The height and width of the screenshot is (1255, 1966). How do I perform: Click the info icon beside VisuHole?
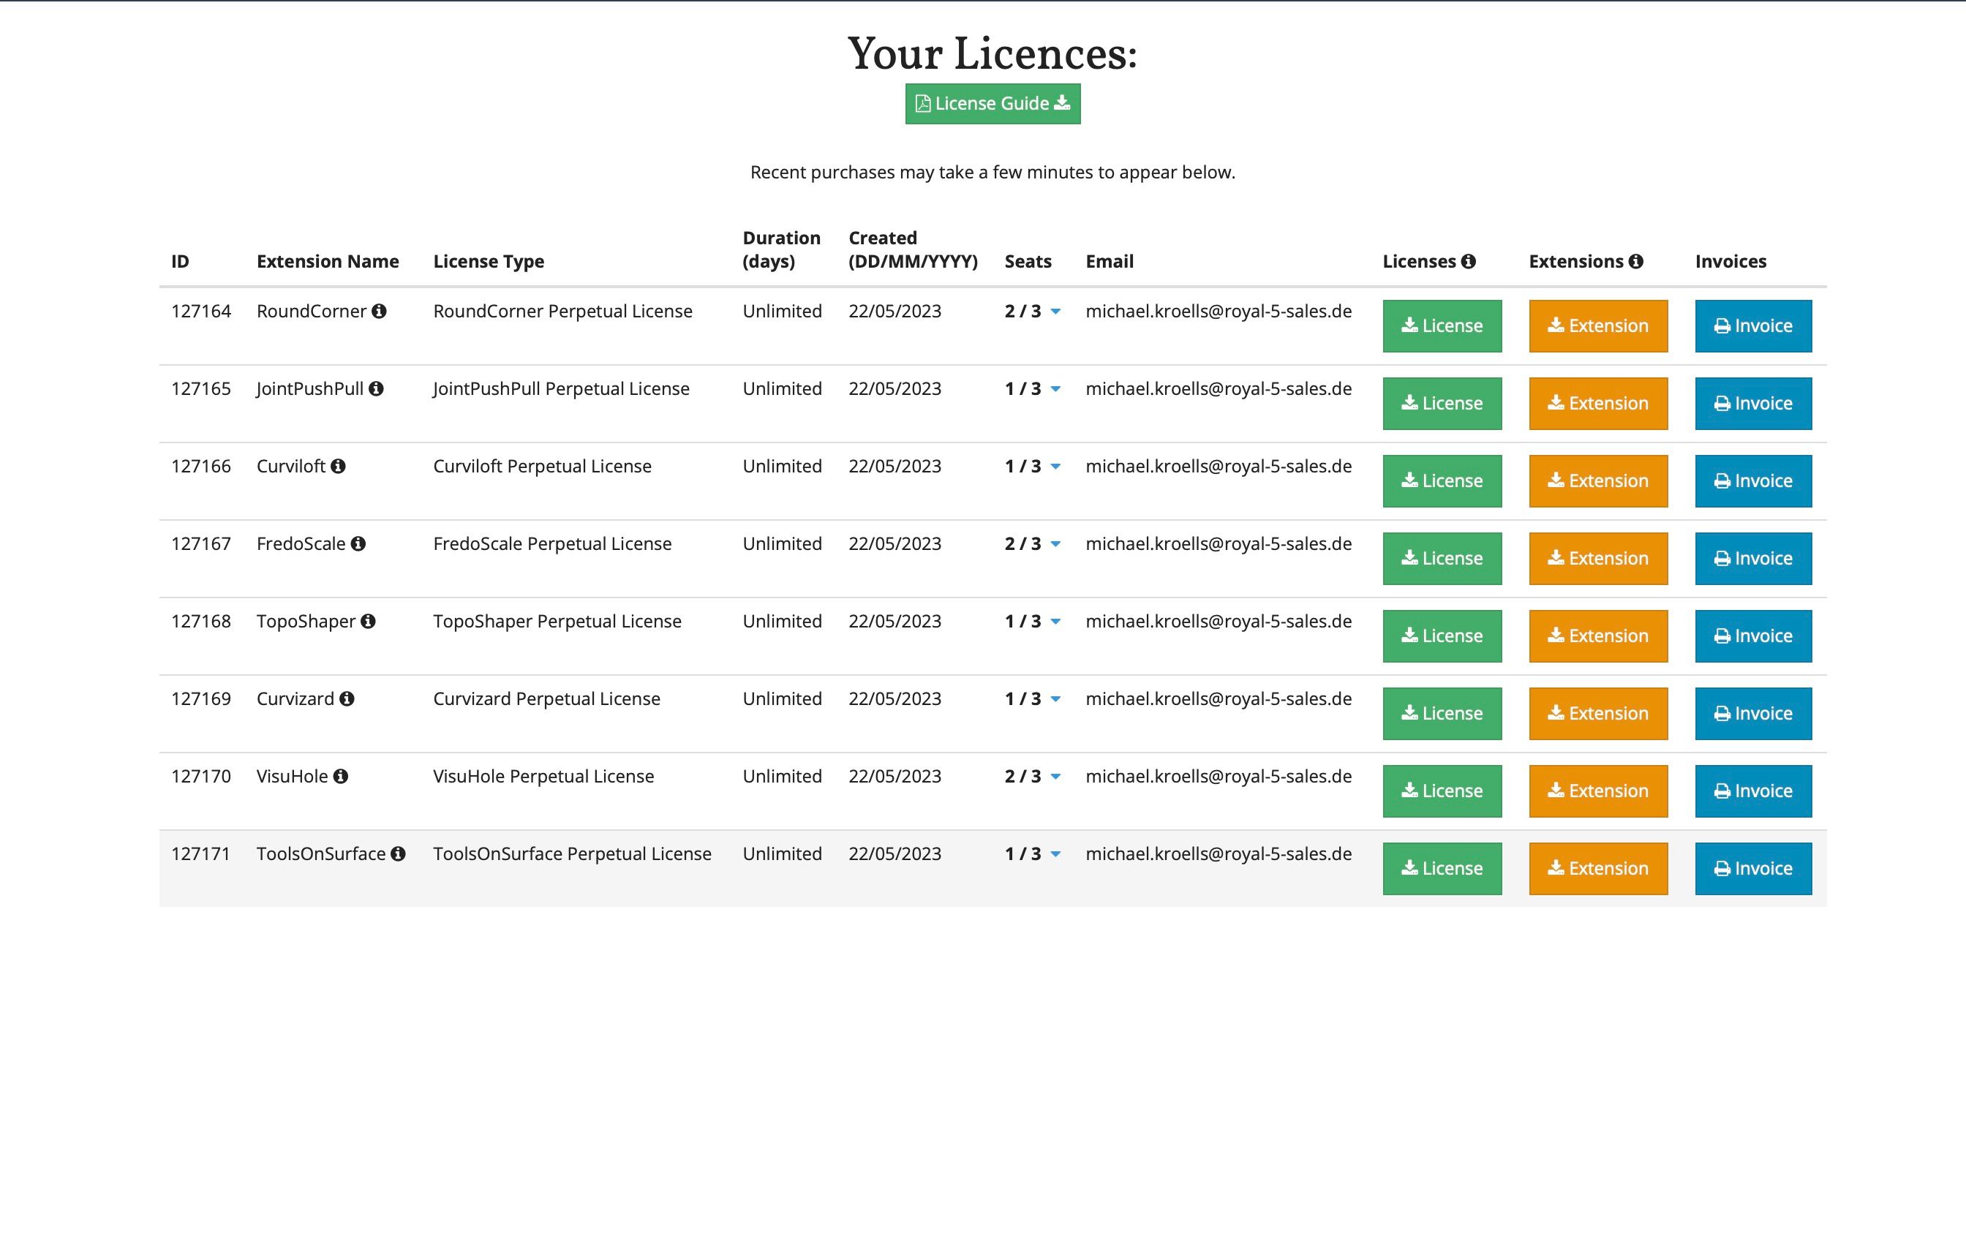340,777
